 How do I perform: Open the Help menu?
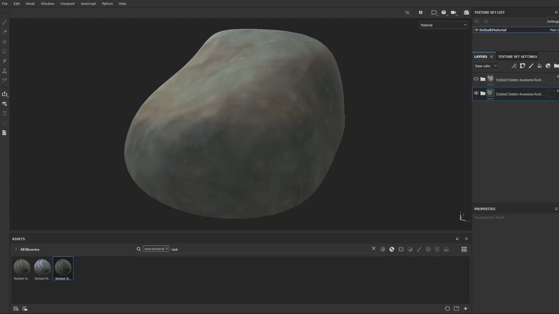click(122, 3)
